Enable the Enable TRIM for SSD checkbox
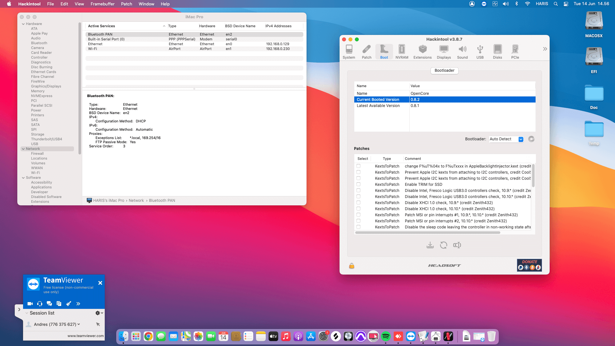Screen dimensions: 615x346 358,184
